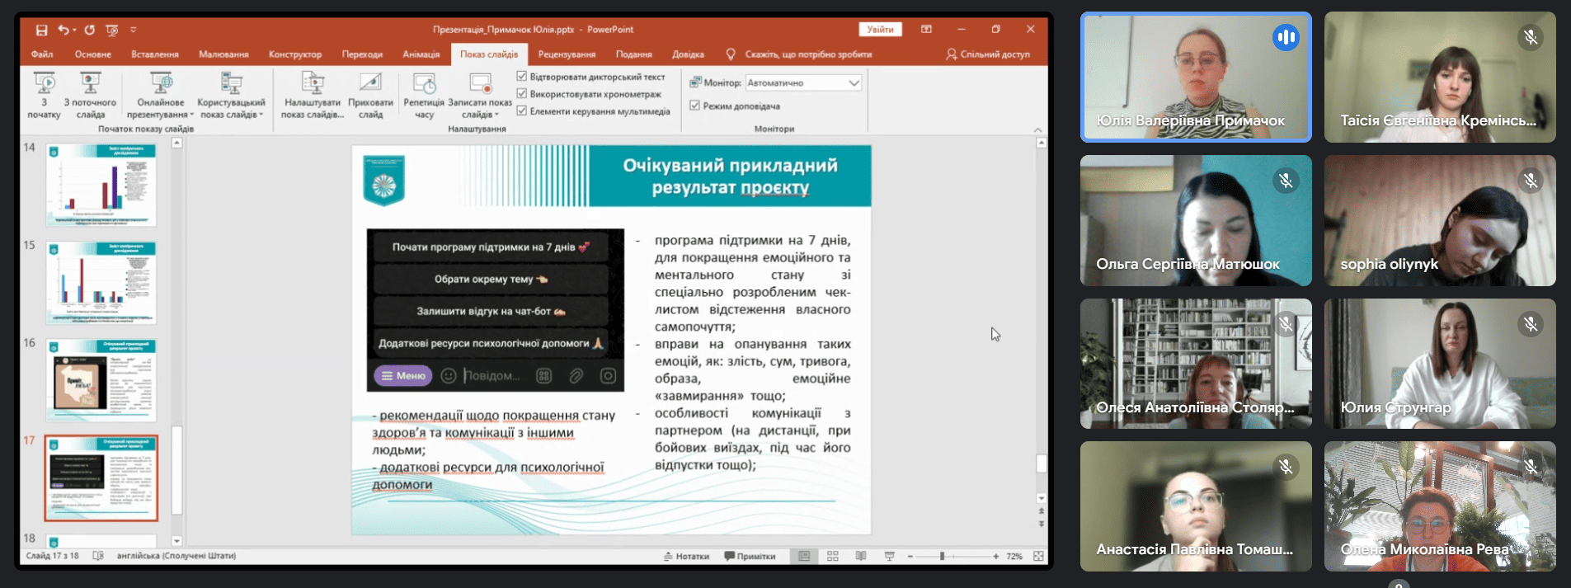This screenshot has width=1571, height=588.
Task: Switch to Рецензування tab
Action: tap(567, 54)
